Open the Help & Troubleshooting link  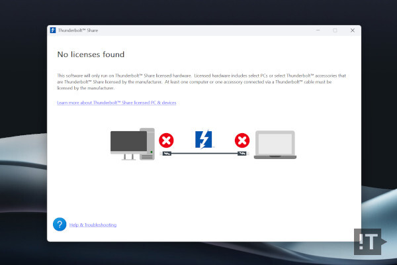point(93,225)
